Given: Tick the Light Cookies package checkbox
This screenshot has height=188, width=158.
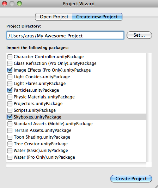Looking at the screenshot, I should (10, 77).
